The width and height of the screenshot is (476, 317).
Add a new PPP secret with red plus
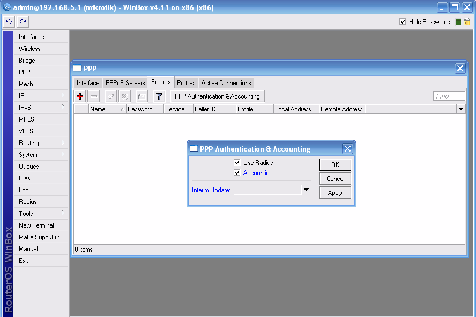pos(80,96)
